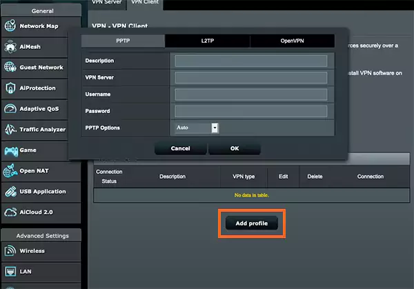Open the Network Map page
Screen dimensions: 414x289
(41, 26)
